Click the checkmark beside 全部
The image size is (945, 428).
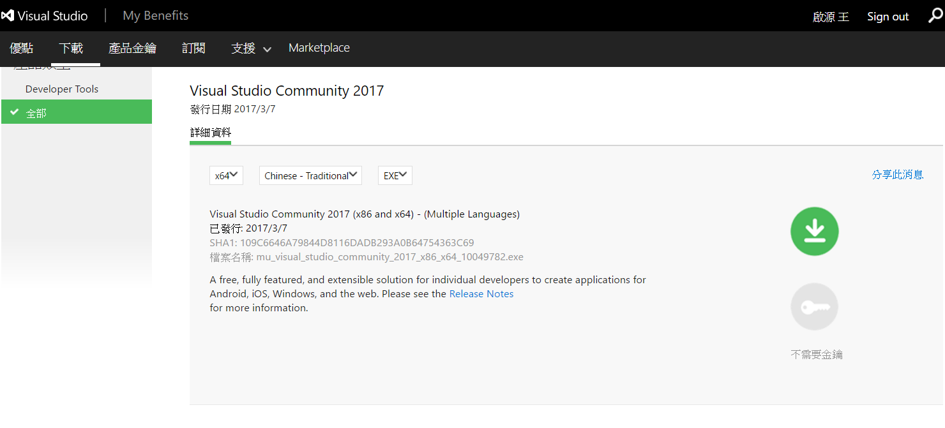pyautogui.click(x=14, y=112)
